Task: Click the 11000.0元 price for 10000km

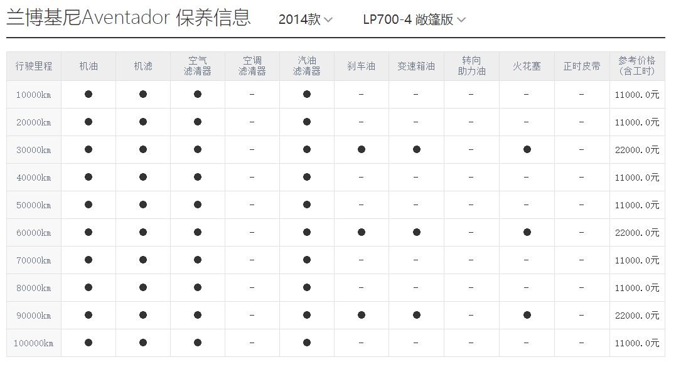Action: 637,95
